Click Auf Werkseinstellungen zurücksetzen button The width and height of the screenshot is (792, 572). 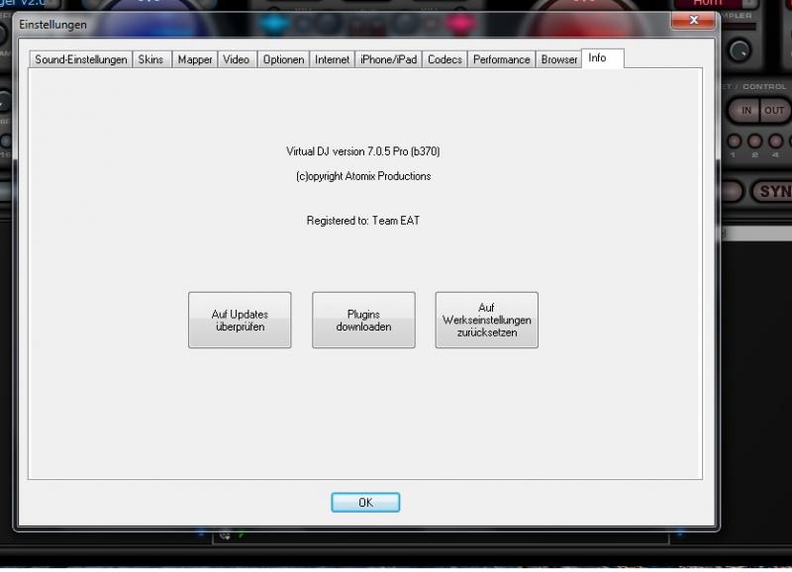click(x=487, y=320)
